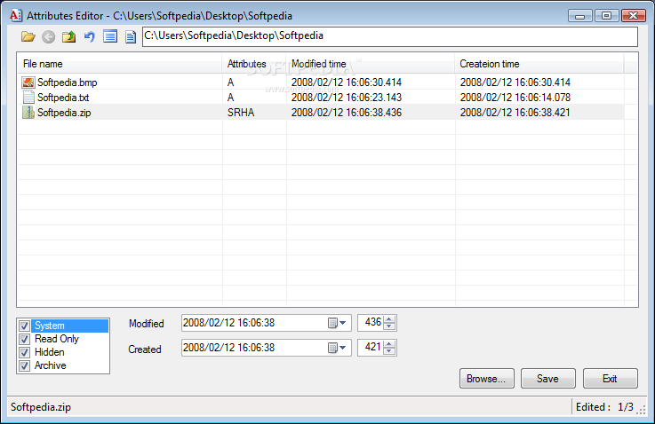
Task: Sort by Modified time column header
Action: pyautogui.click(x=371, y=64)
